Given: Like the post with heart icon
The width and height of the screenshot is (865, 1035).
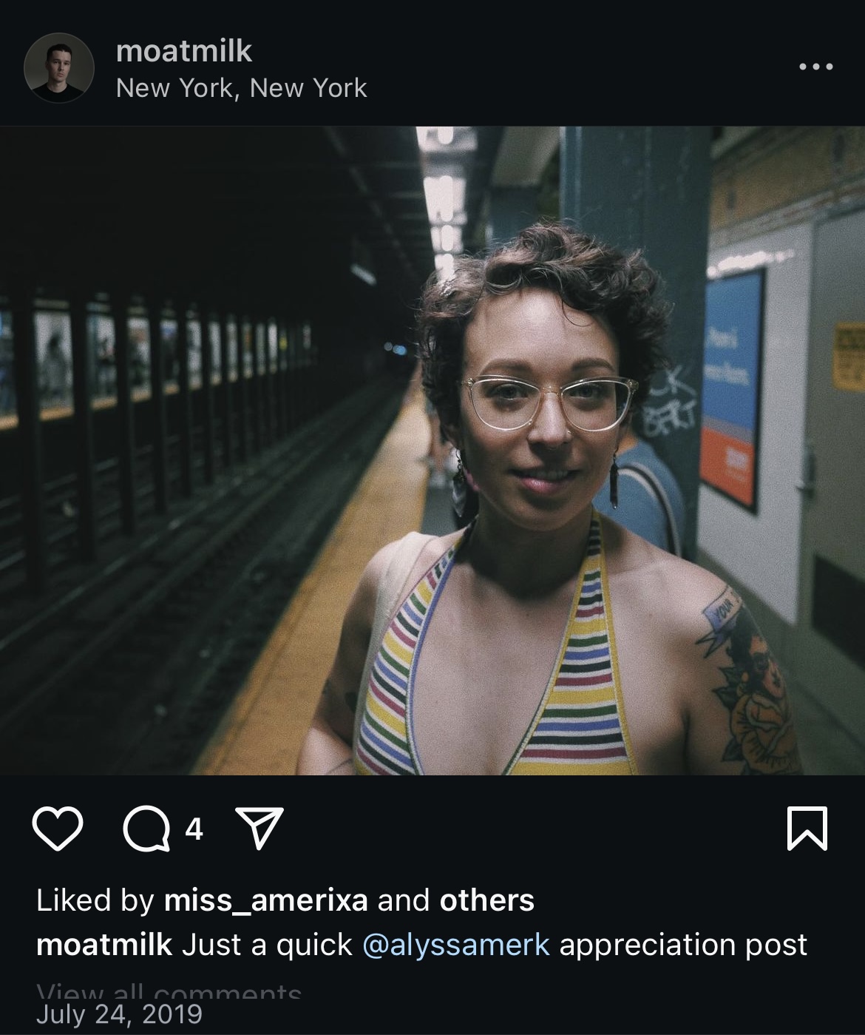Looking at the screenshot, I should [x=58, y=829].
